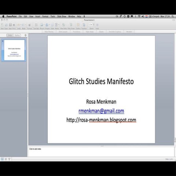
Task: Open the Format menu
Action: 45,16
